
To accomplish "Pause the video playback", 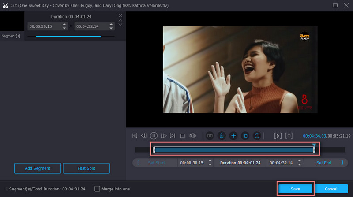I will pyautogui.click(x=154, y=136).
